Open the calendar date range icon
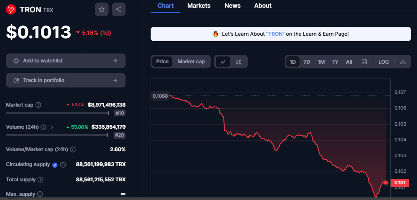The image size is (417, 200). point(364,62)
